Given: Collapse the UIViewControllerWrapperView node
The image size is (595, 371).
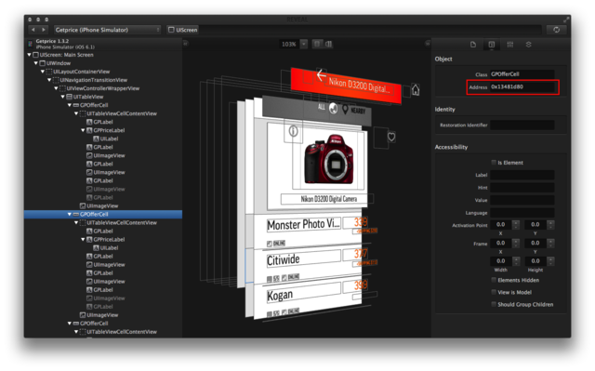Looking at the screenshot, I should click(56, 88).
